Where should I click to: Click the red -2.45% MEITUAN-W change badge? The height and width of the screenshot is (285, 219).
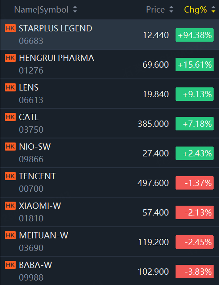[194, 242]
